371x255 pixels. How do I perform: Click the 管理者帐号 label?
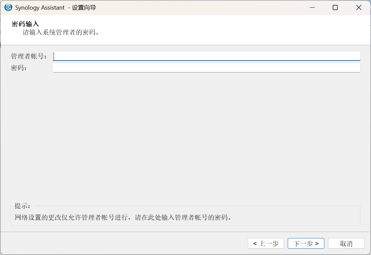coord(29,56)
